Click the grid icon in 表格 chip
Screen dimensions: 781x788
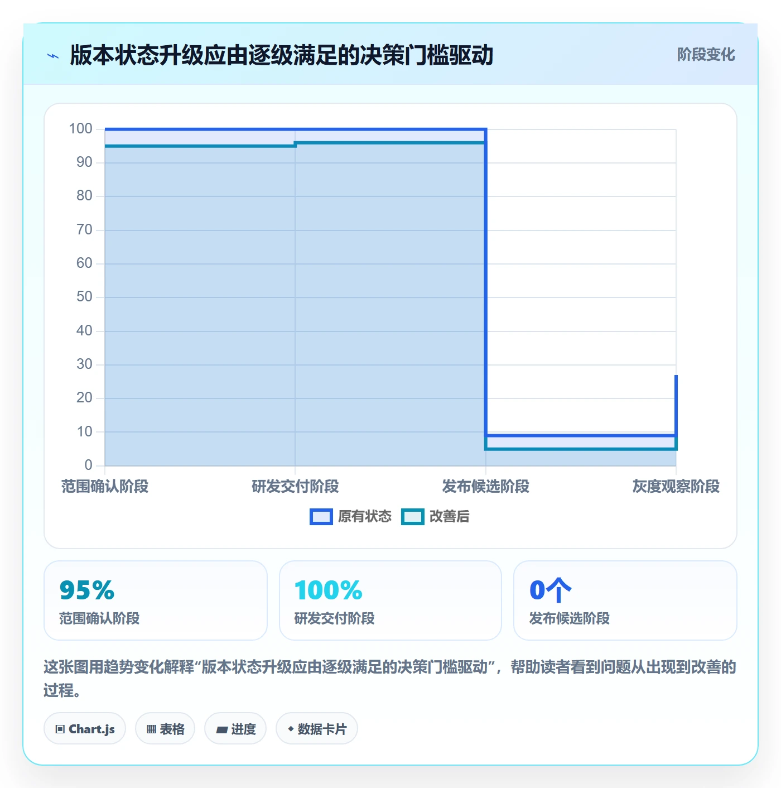(x=151, y=729)
